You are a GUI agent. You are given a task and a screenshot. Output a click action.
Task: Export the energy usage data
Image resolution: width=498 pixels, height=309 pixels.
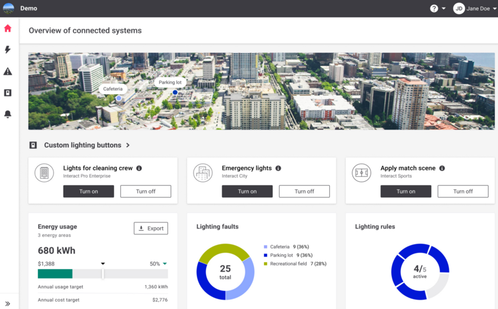(x=151, y=229)
